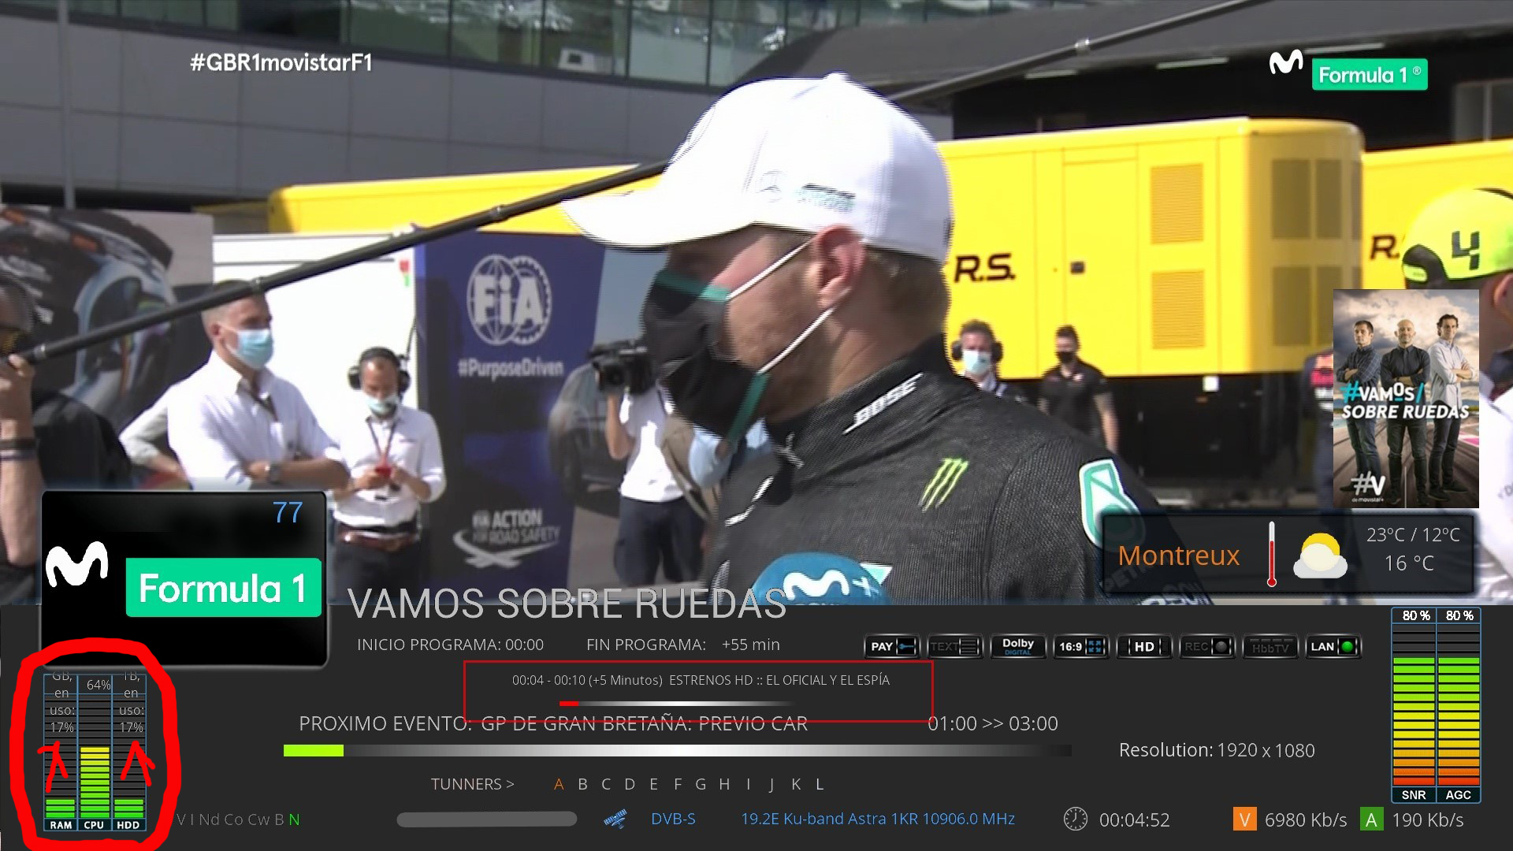Click the satellite dish icon beside DVB-S
Screen dimensions: 1513x851
615,819
